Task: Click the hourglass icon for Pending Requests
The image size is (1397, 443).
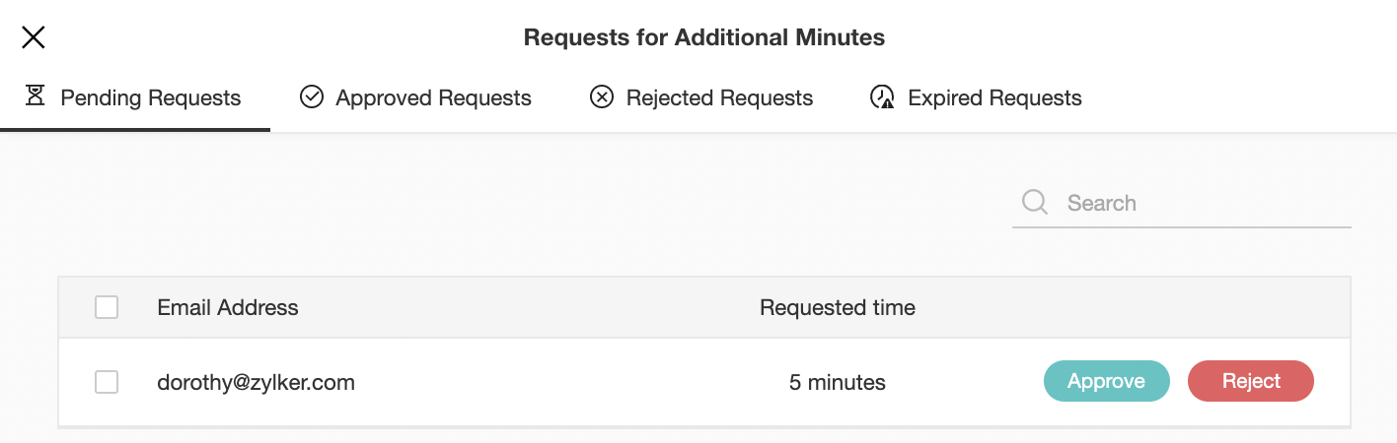Action: tap(36, 96)
